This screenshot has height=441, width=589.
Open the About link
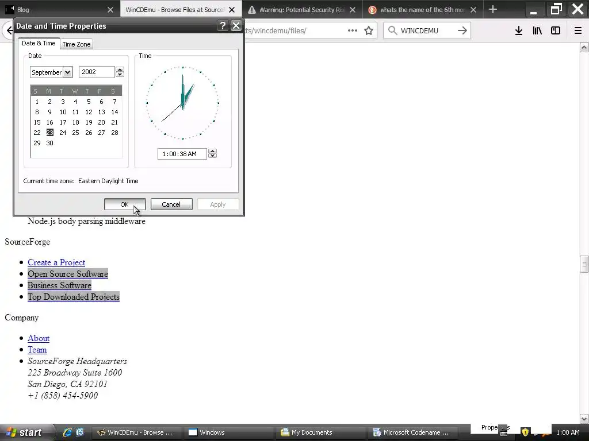39,338
